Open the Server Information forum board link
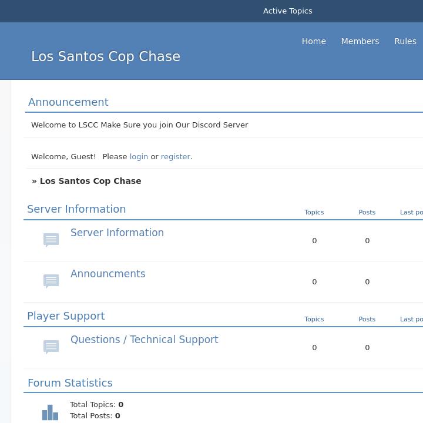423x423 pixels. (117, 233)
